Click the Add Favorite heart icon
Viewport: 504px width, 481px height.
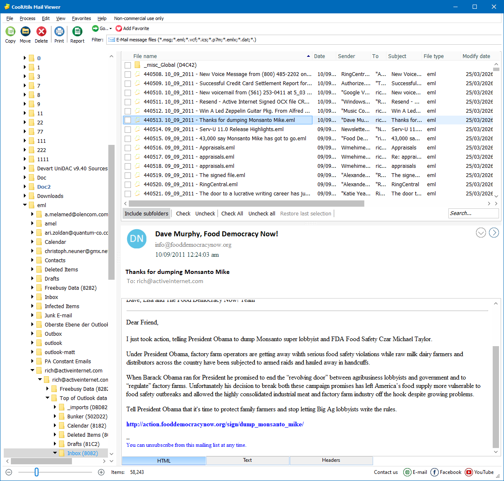point(119,28)
